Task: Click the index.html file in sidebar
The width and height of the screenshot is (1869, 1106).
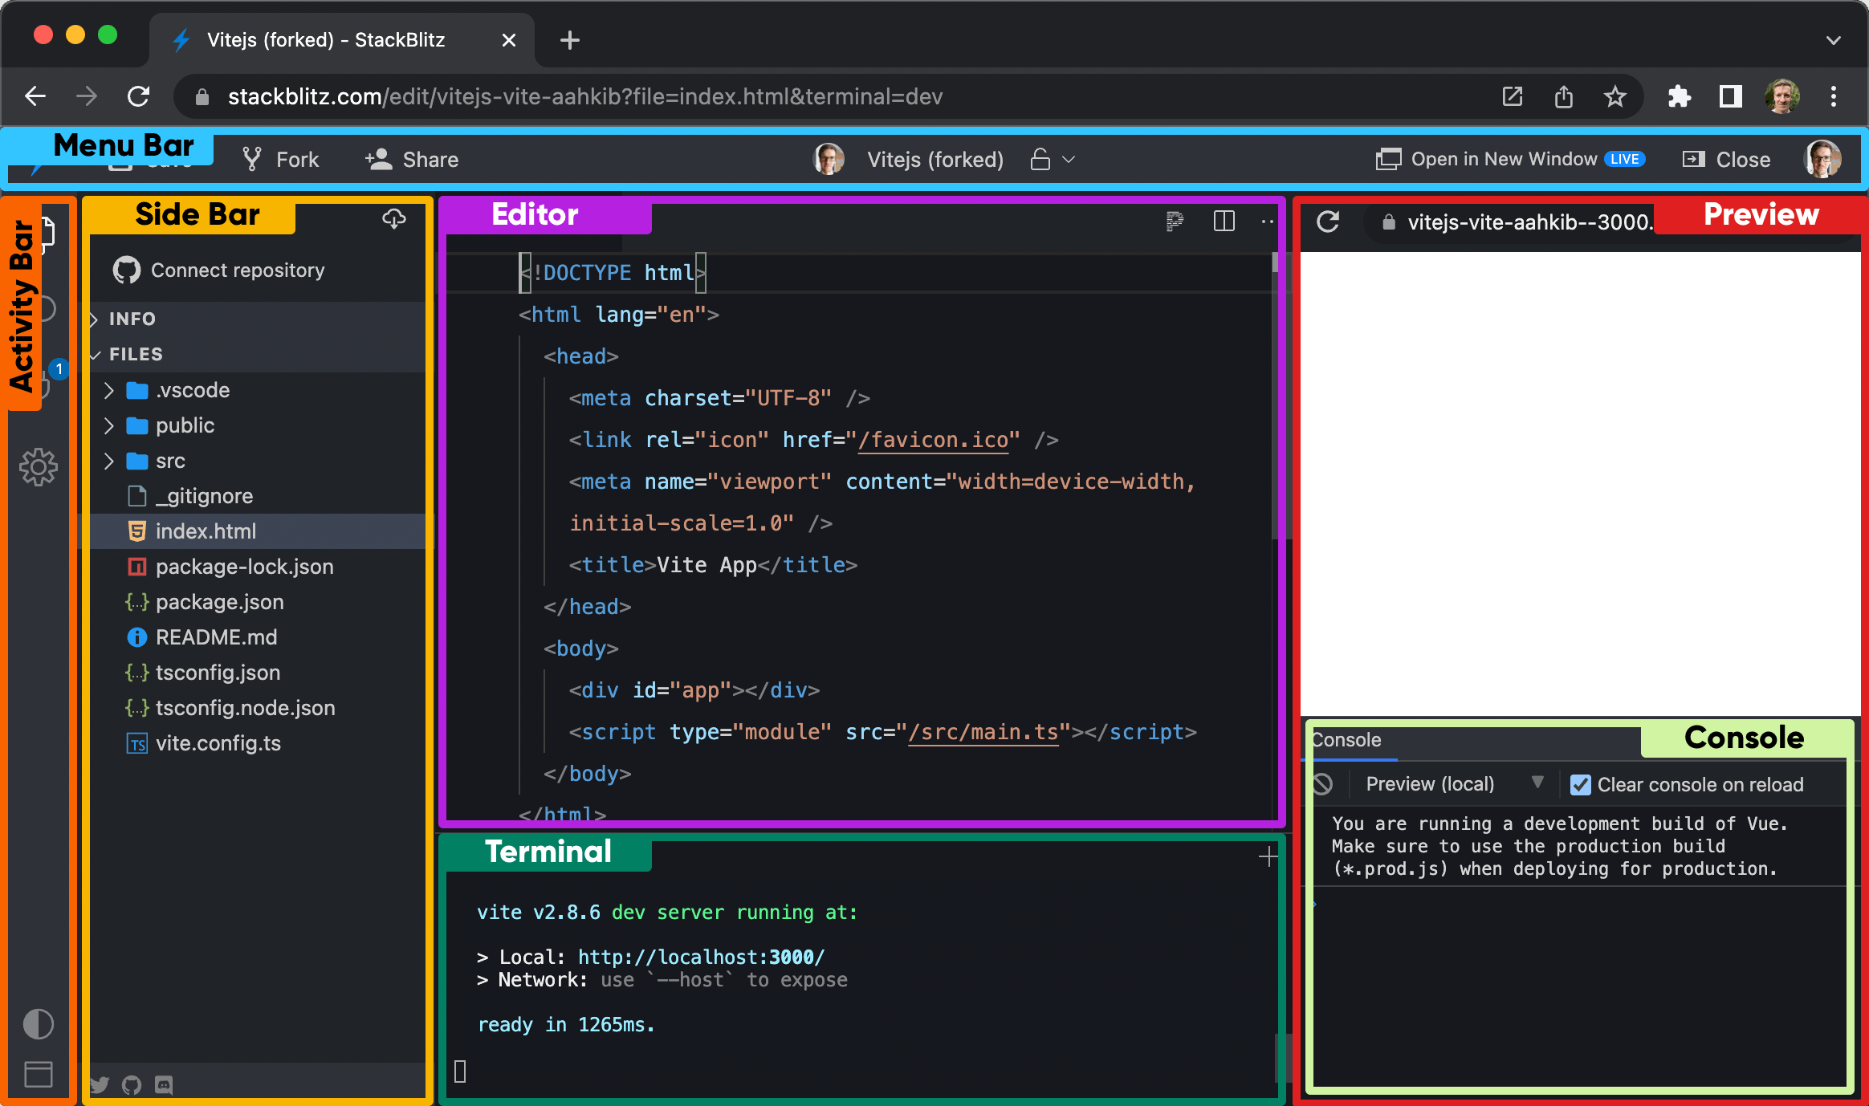Action: point(206,531)
